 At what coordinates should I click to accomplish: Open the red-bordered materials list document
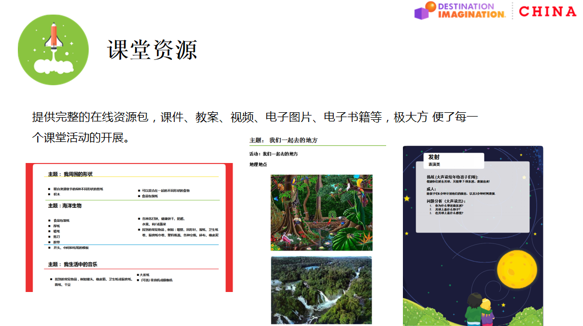(x=129, y=227)
